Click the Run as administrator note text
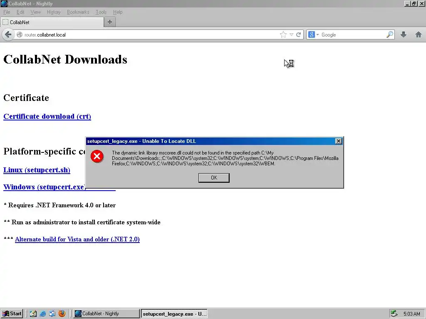The width and height of the screenshot is (426, 319). [x=82, y=222]
